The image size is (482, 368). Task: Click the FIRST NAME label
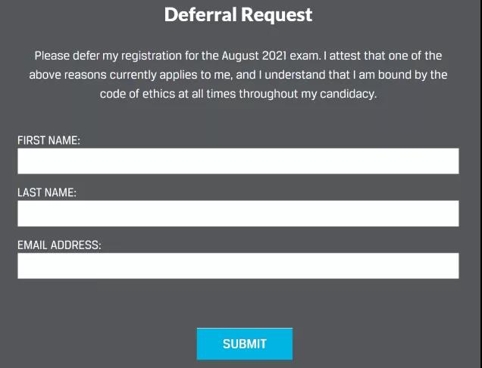click(49, 140)
